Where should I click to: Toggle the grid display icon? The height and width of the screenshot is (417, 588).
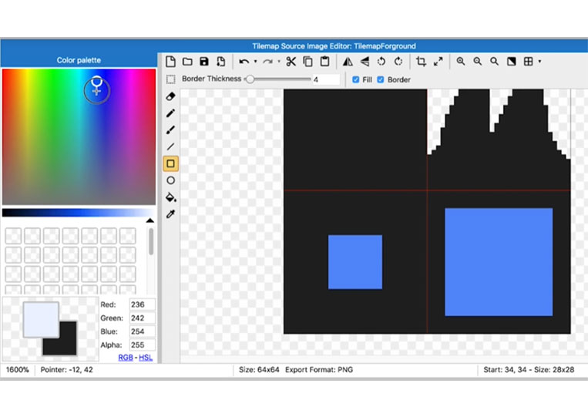pos(529,62)
